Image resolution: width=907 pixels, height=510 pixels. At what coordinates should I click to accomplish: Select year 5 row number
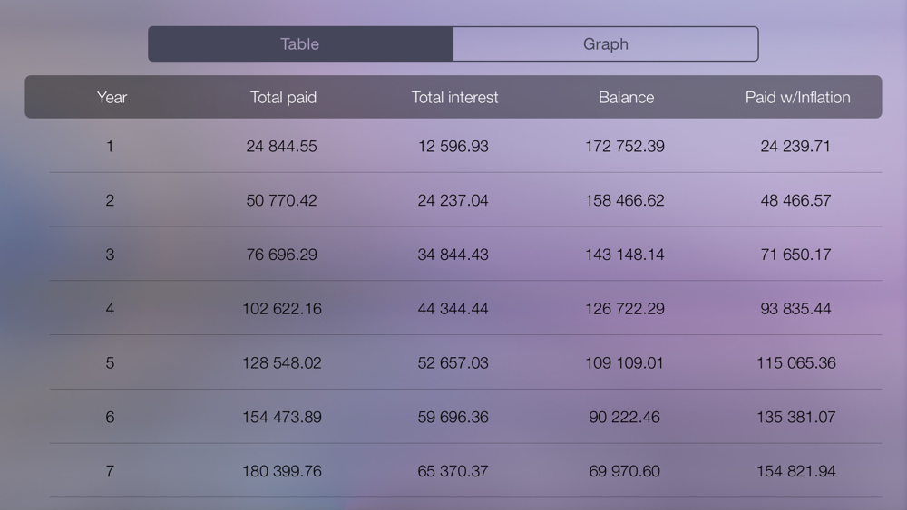point(110,363)
